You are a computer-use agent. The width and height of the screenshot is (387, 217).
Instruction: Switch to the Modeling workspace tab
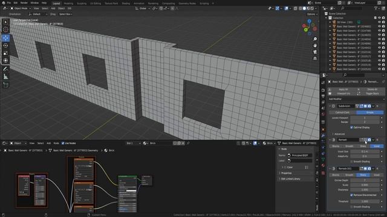click(68, 4)
